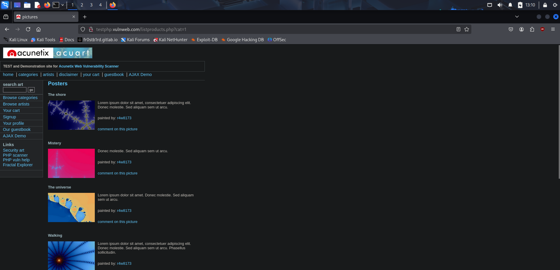Open the Firefox extensions puzzle icon
The width and height of the screenshot is (560, 270).
[532, 29]
